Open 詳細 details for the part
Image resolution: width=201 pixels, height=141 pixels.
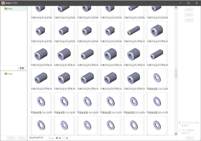pyautogui.click(x=189, y=20)
